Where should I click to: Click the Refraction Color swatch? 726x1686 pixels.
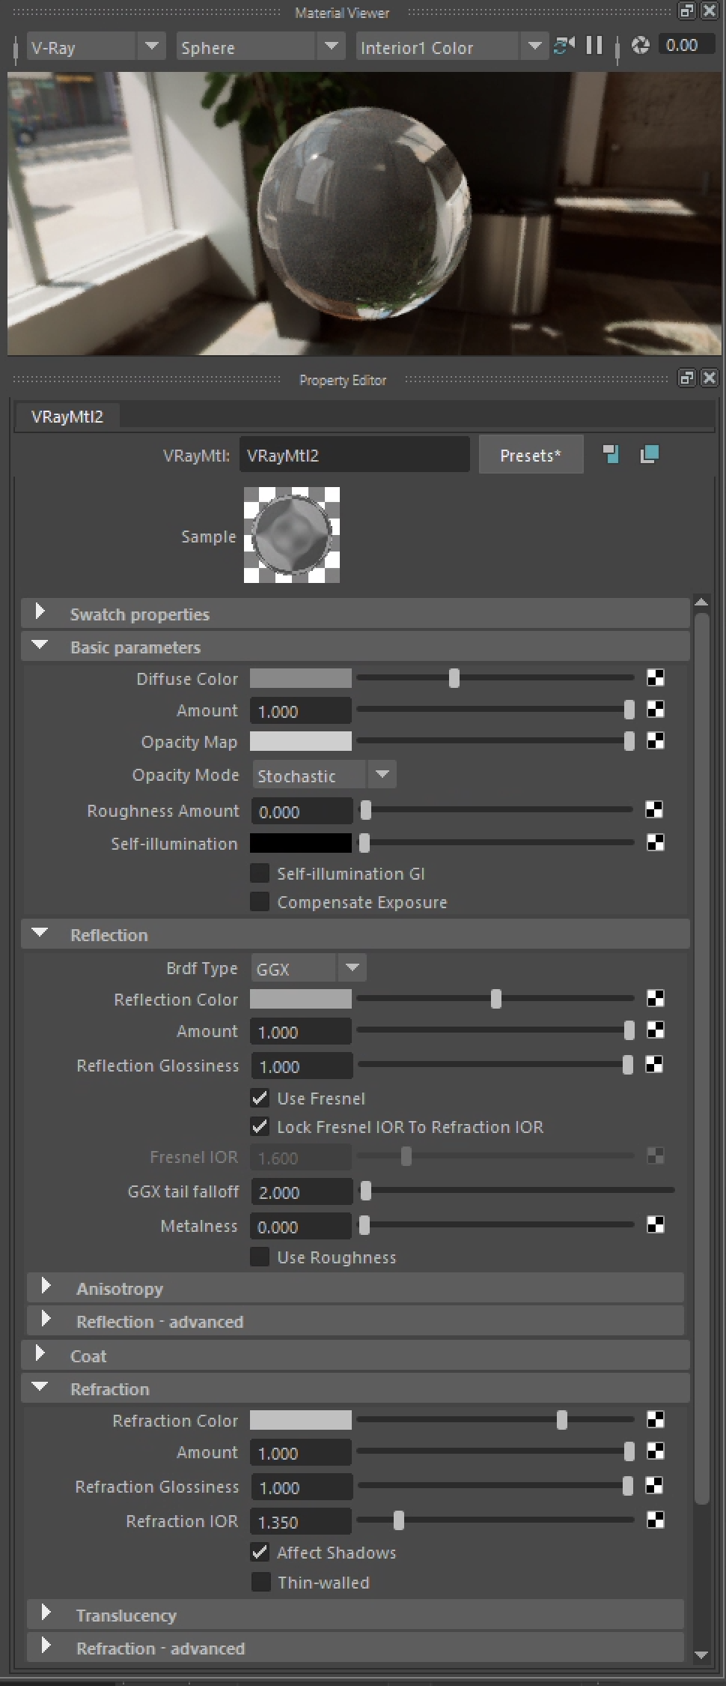point(300,1420)
